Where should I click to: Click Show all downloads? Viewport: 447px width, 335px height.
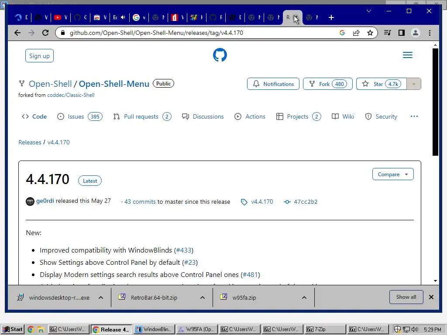click(406, 297)
